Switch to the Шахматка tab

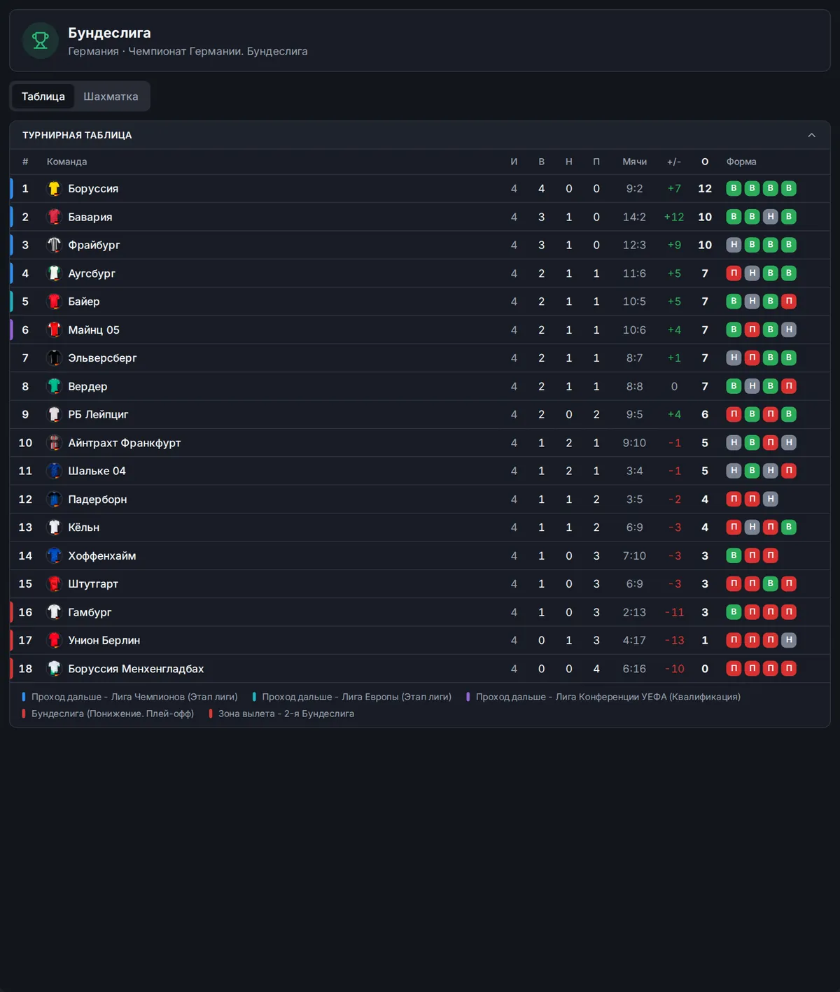(111, 97)
